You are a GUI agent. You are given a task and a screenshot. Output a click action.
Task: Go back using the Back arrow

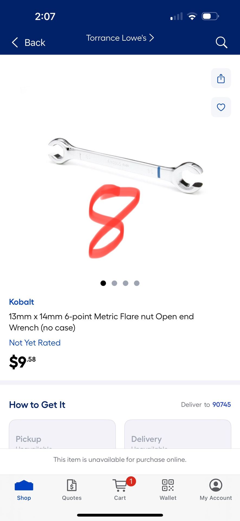pos(29,43)
